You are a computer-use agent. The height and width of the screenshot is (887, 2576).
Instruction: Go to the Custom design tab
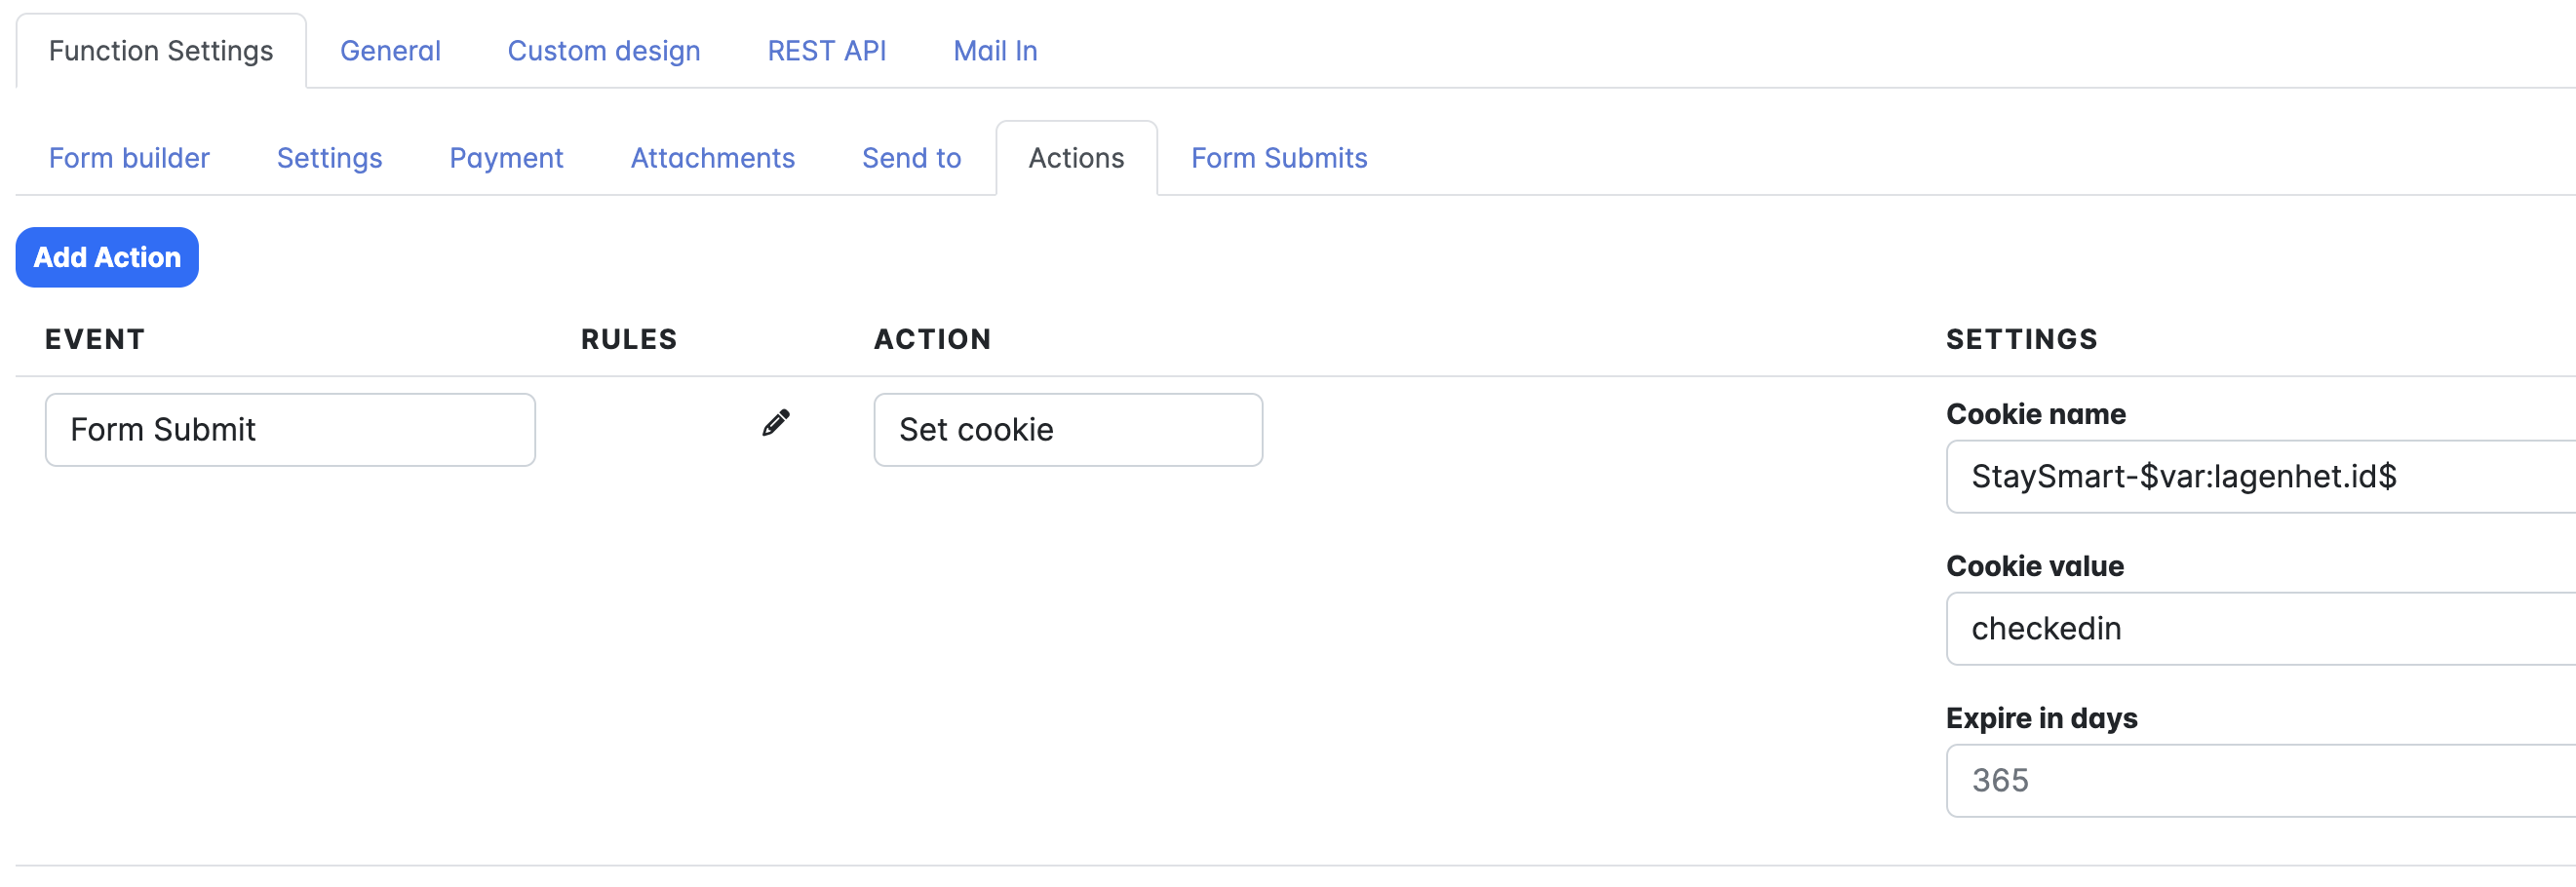(x=604, y=51)
